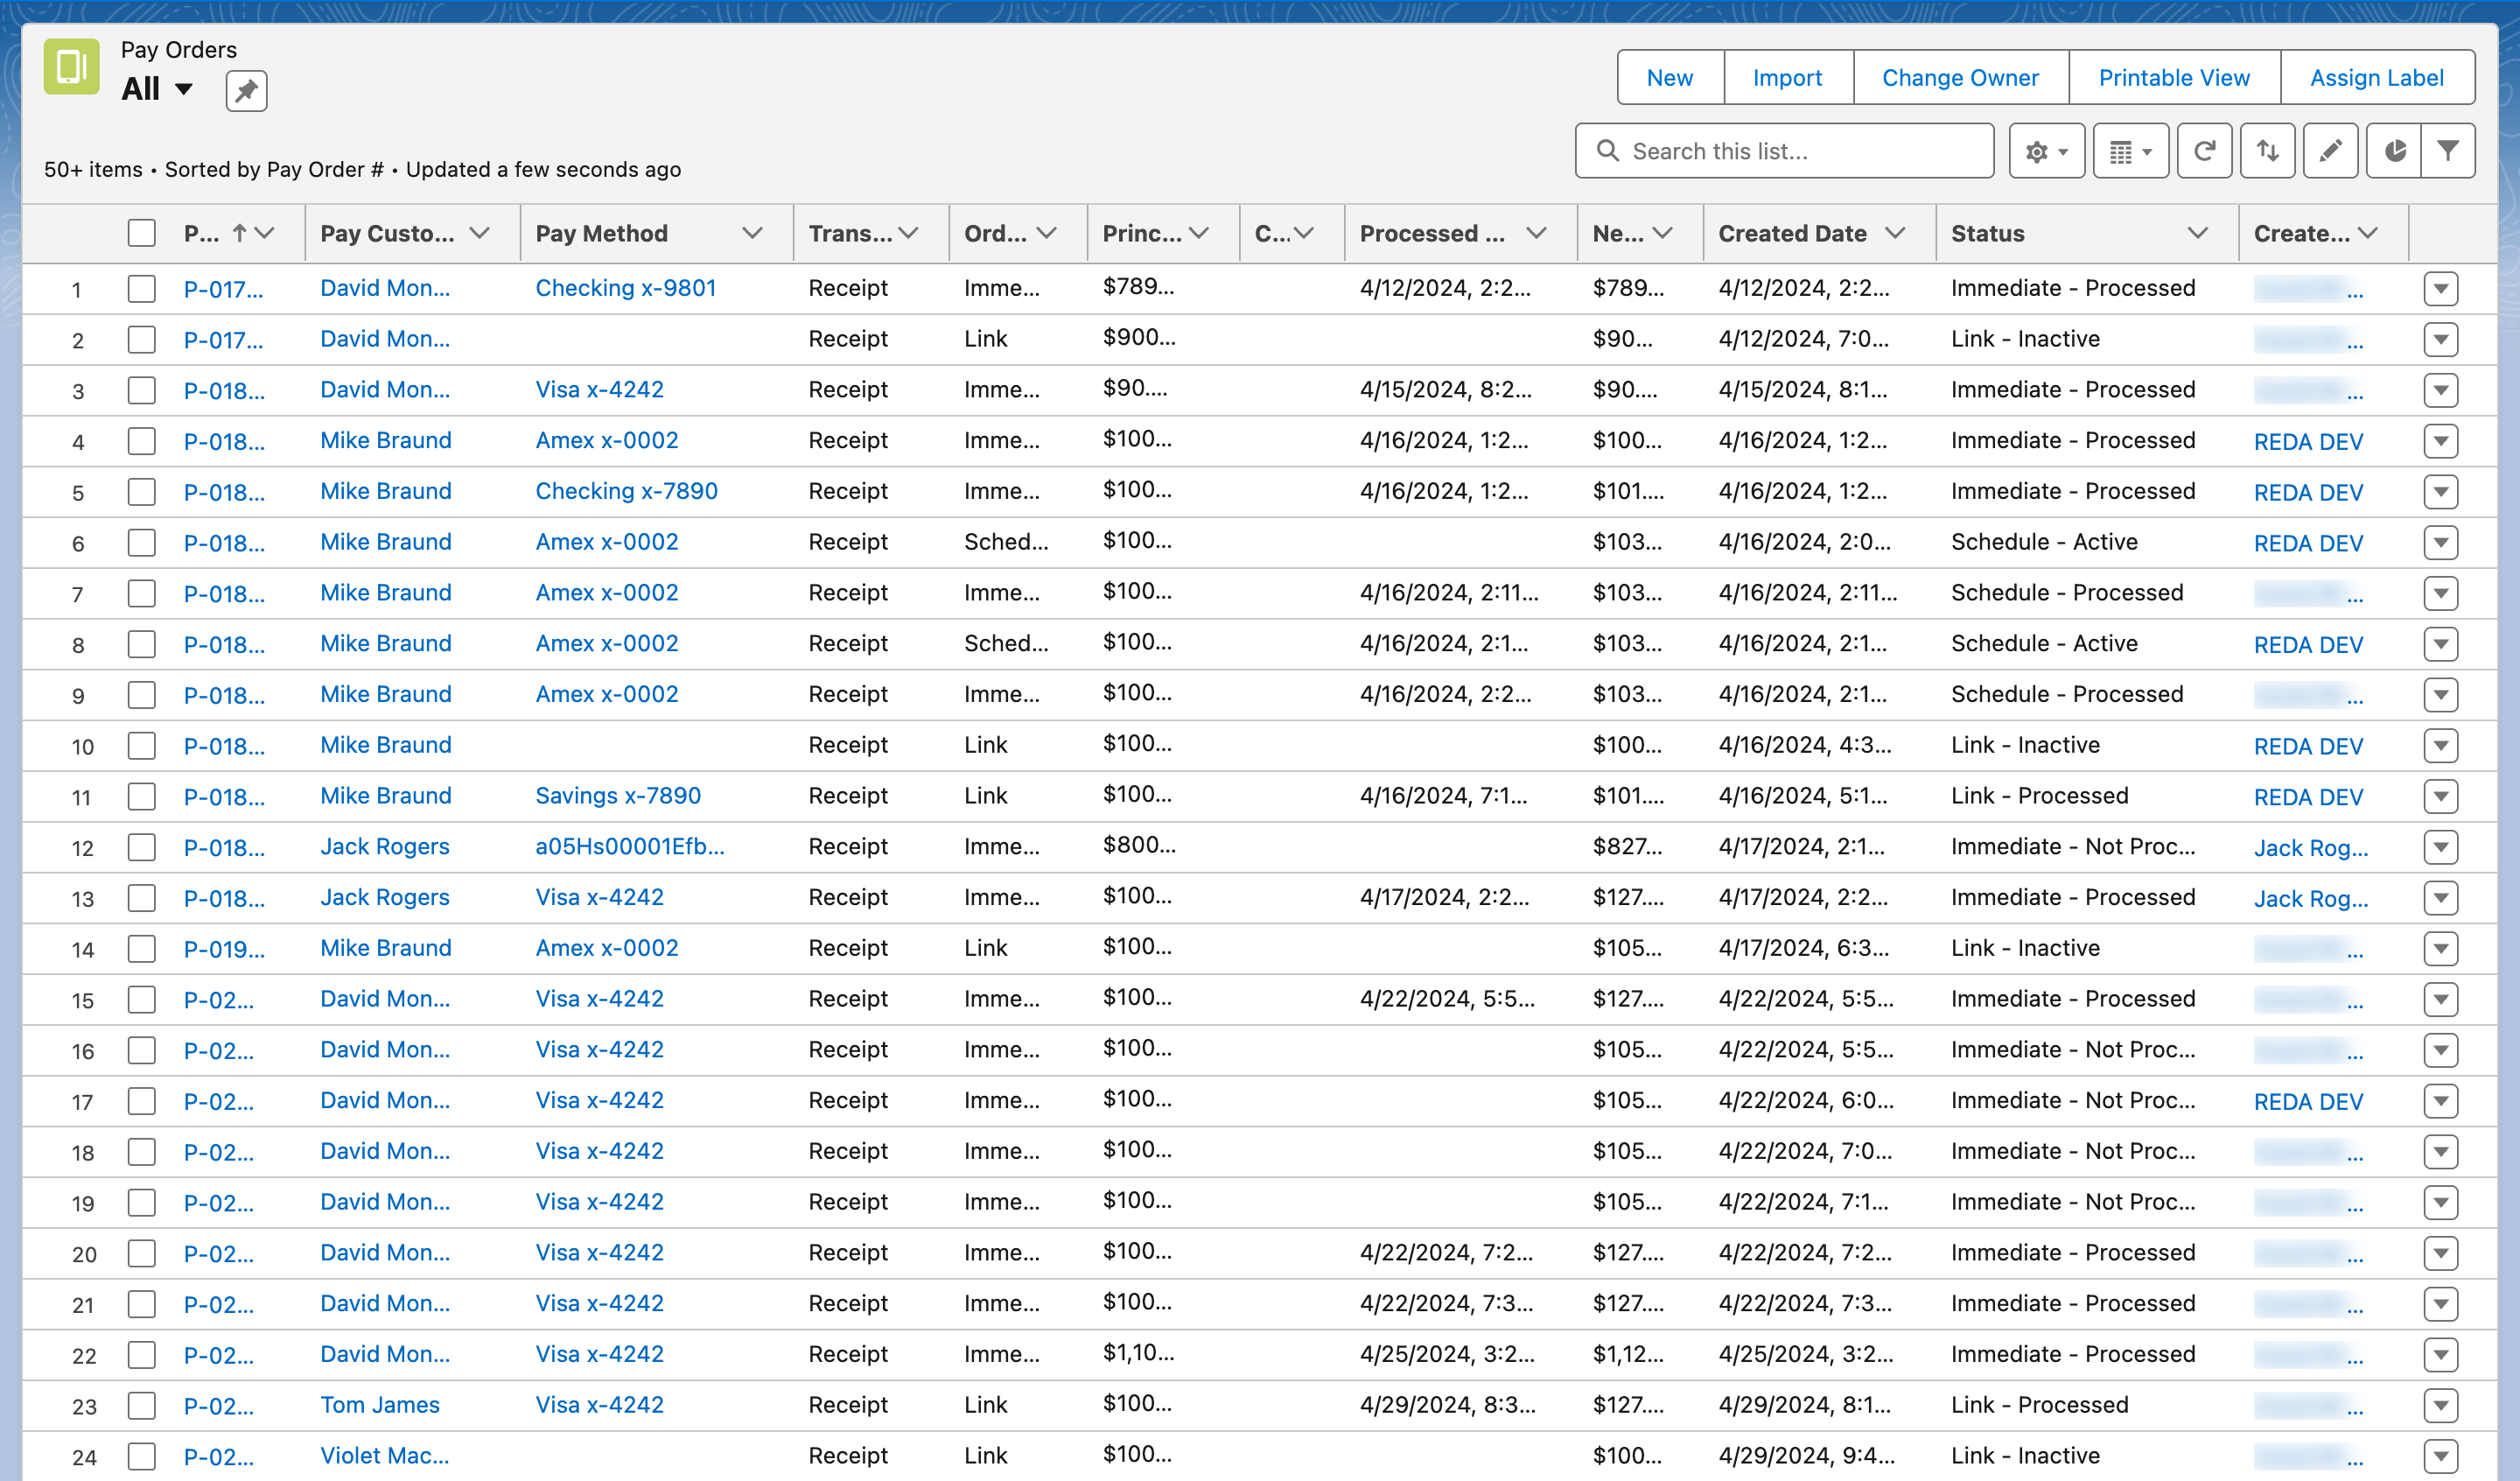Viewport: 2520px width, 1481px height.
Task: Open Pay Method column header menu
Action: pos(753,233)
